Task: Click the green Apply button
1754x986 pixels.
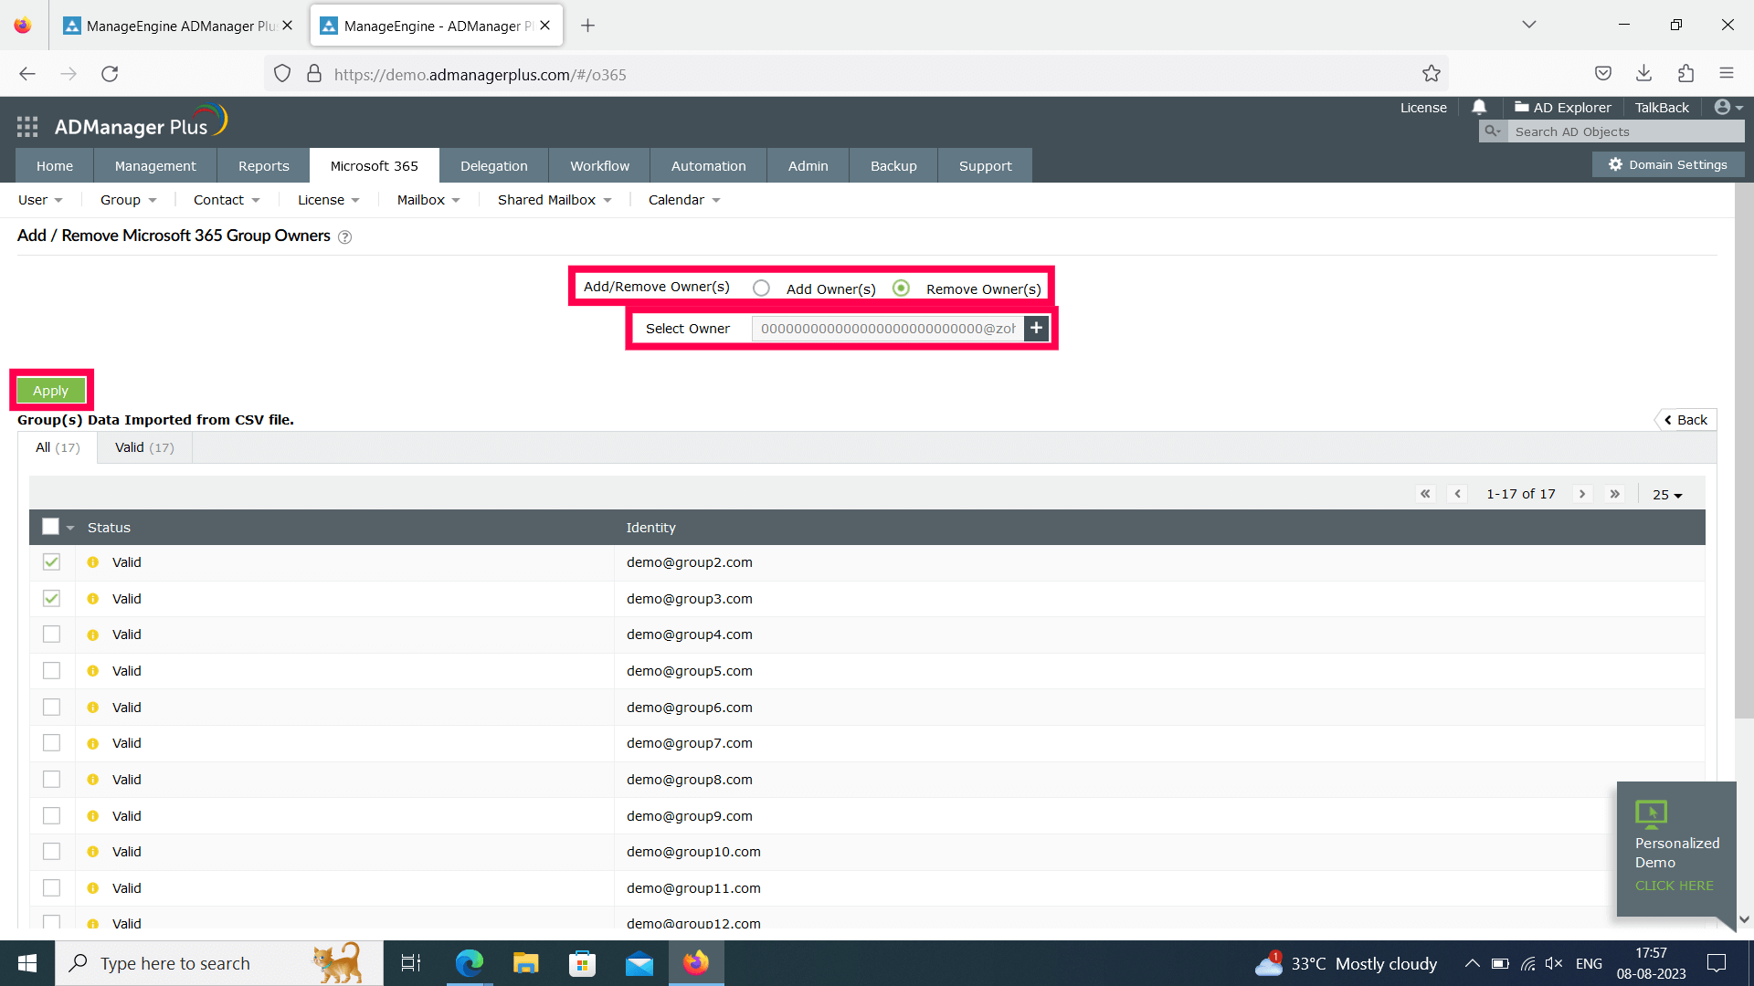Action: (51, 391)
